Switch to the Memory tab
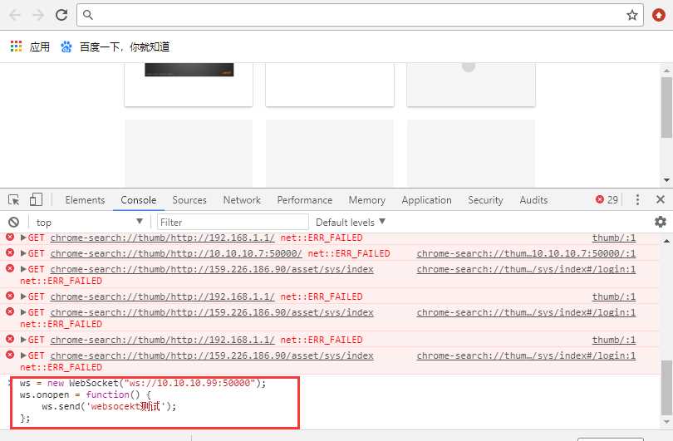The height and width of the screenshot is (441, 673). [x=367, y=200]
